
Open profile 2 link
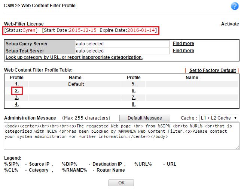(x=16, y=91)
